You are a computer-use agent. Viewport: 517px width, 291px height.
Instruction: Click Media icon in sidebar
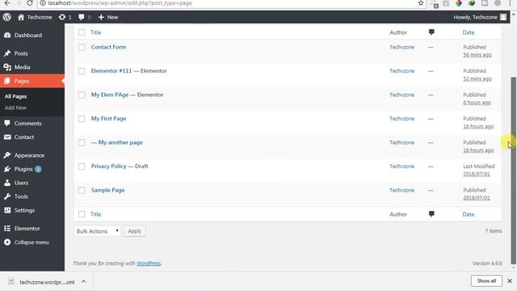click(7, 67)
